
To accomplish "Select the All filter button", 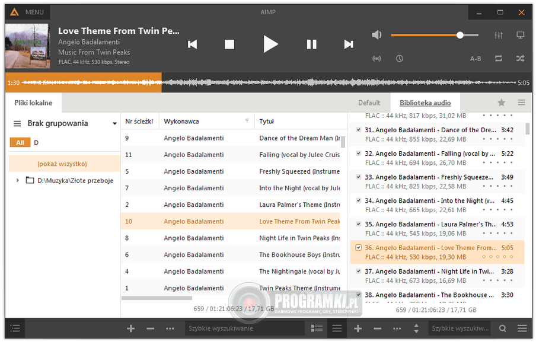I will tap(20, 143).
